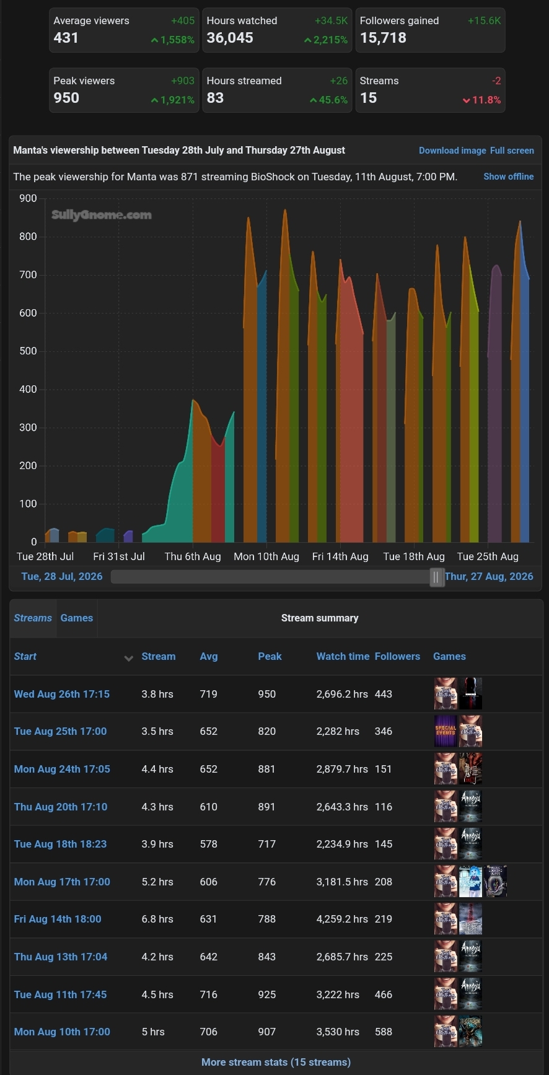Open the Wed Aug 26th 17:15 stream
Screen dimensions: 549x1075
(62, 694)
